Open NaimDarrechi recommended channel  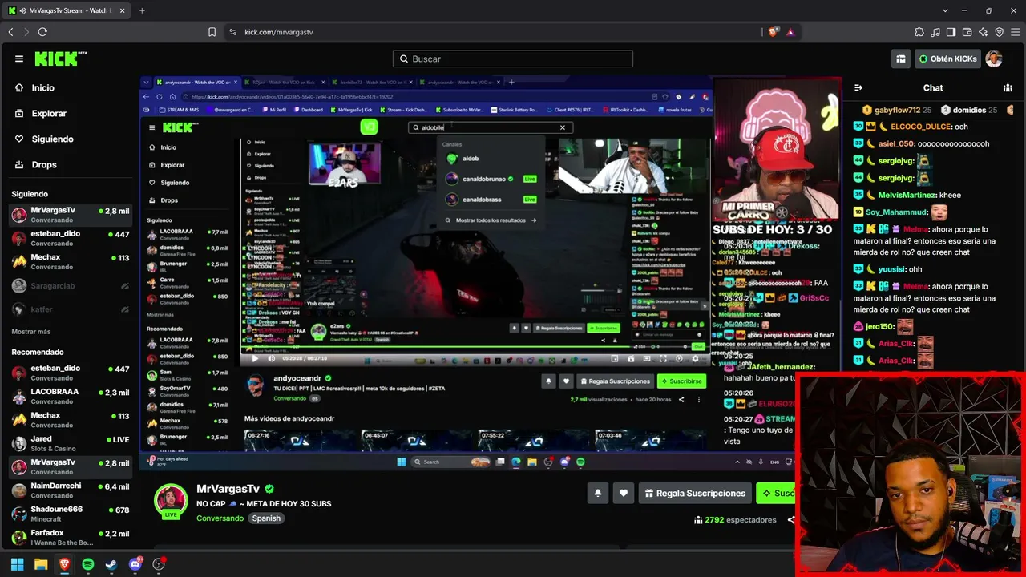pyautogui.click(x=71, y=490)
